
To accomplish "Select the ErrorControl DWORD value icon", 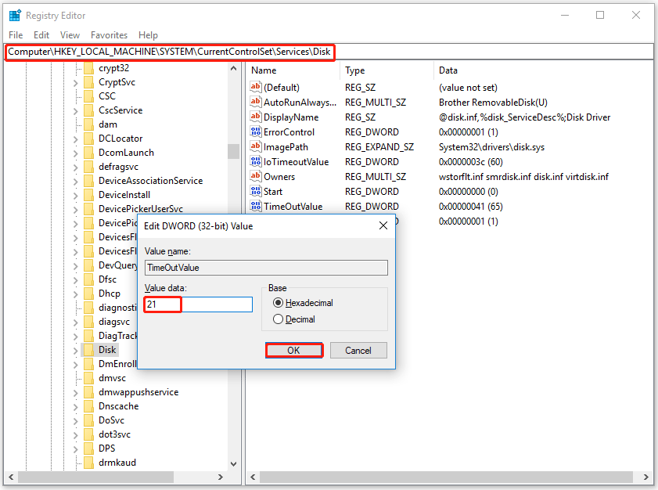I will pos(256,132).
